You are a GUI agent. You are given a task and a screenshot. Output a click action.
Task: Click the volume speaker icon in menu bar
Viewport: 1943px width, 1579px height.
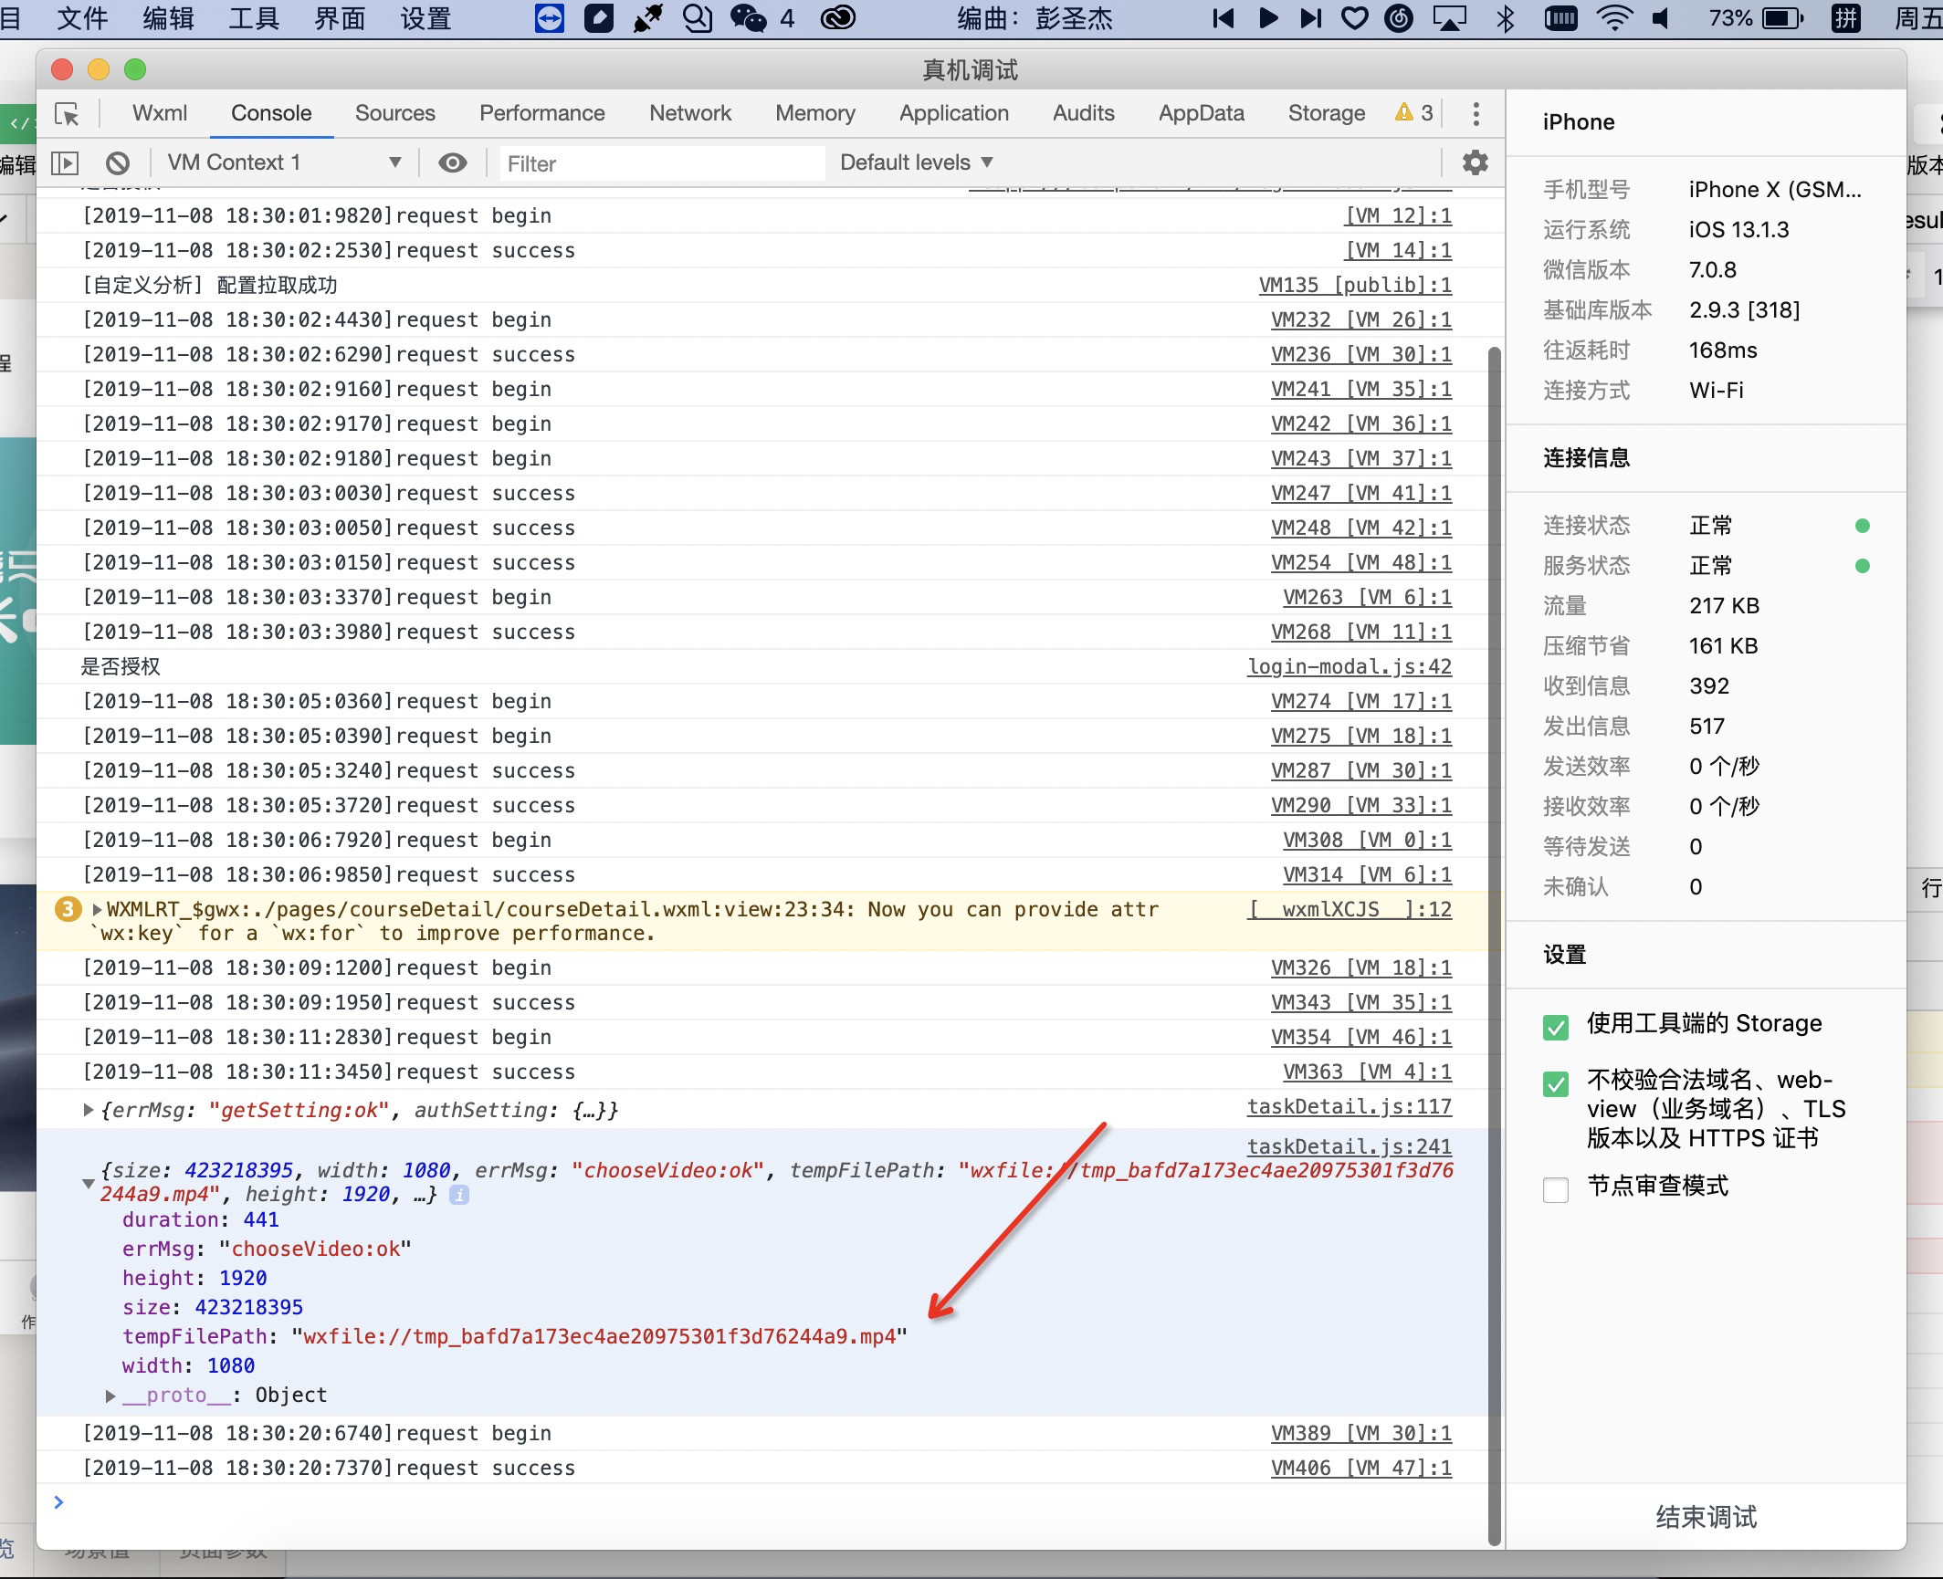point(1662,18)
